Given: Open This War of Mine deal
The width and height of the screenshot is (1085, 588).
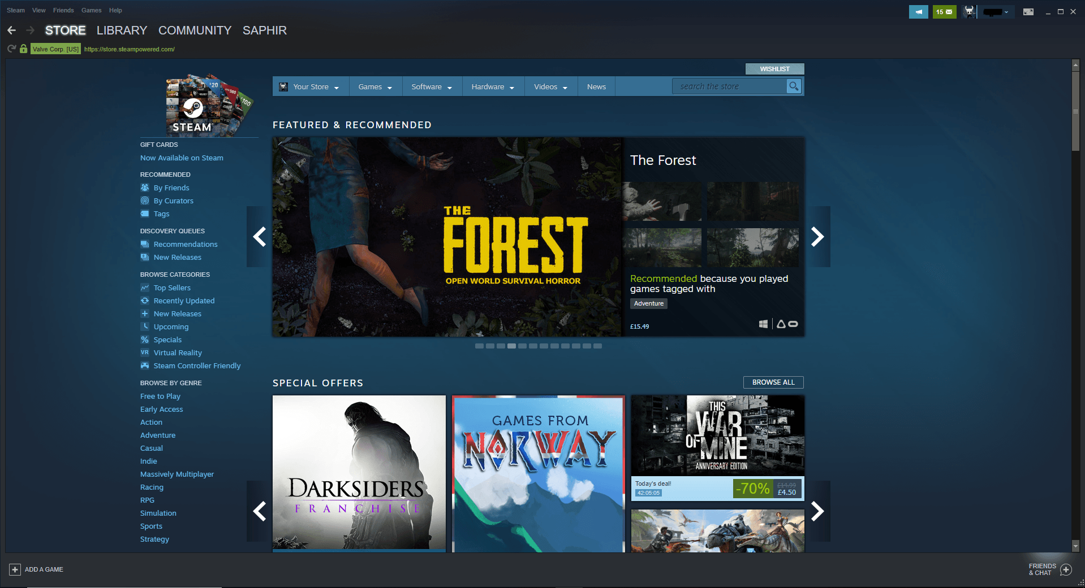Looking at the screenshot, I should 717,448.
